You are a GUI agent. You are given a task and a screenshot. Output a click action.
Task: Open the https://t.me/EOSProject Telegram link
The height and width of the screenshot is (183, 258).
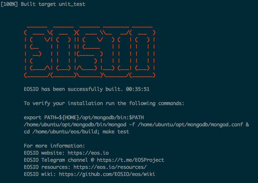click(x=130, y=160)
